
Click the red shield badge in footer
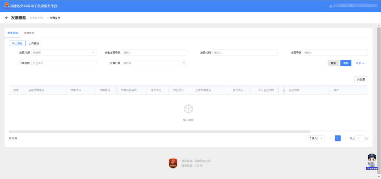coord(173,163)
